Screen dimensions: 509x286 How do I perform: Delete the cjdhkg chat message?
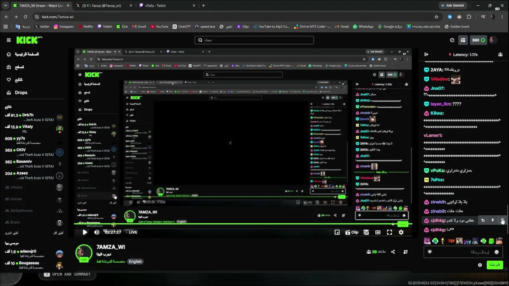tap(503, 220)
